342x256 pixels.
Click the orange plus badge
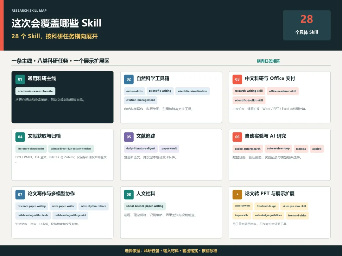[237, 194]
